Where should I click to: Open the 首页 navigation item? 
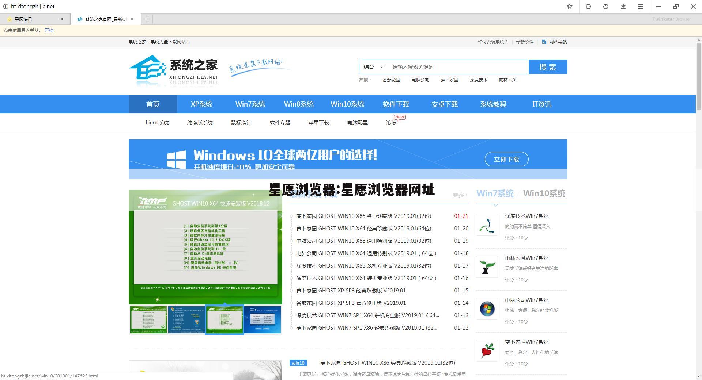(x=153, y=104)
